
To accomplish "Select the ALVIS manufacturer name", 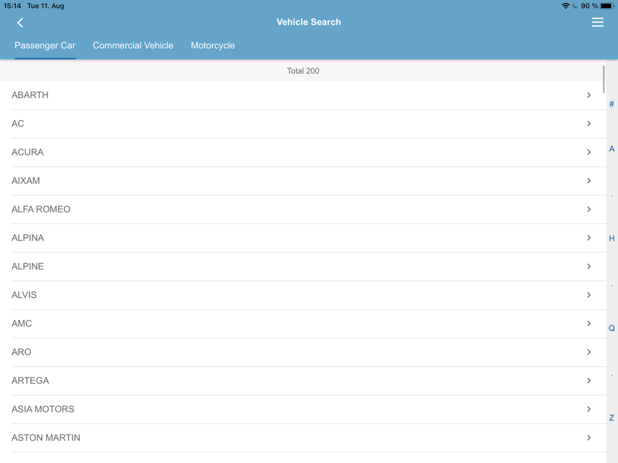I will click(24, 295).
